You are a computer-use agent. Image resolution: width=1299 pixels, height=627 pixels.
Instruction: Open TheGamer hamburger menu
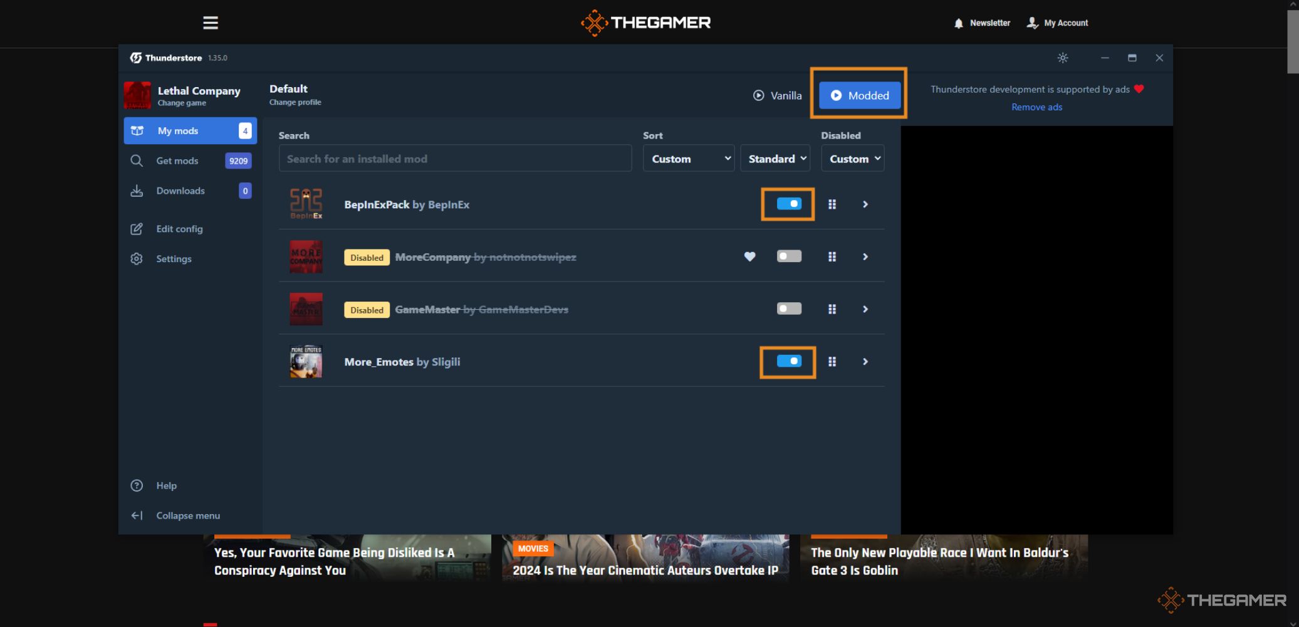tap(211, 23)
